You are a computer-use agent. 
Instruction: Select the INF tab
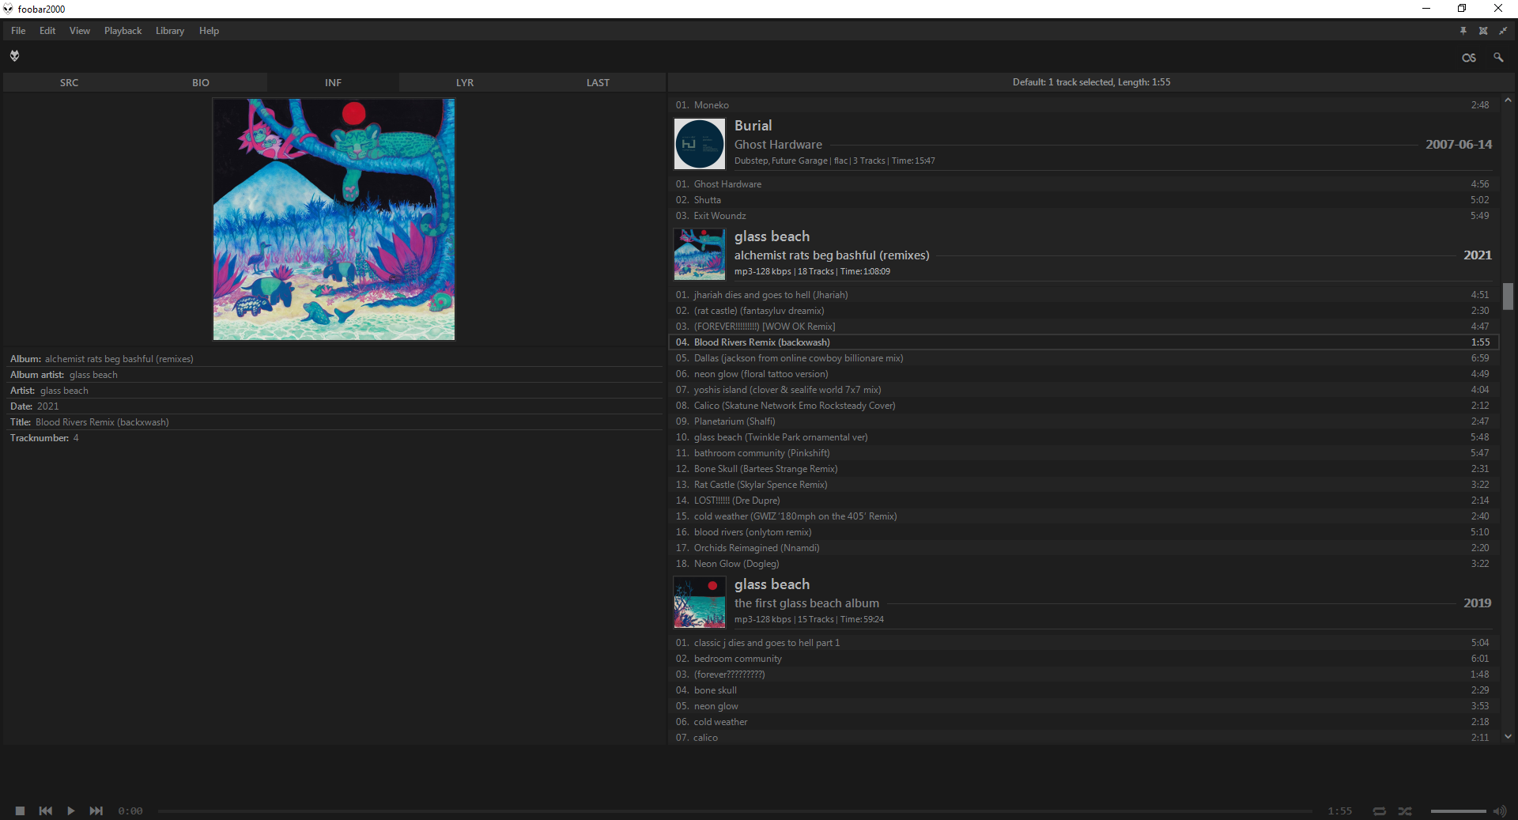pyautogui.click(x=333, y=82)
